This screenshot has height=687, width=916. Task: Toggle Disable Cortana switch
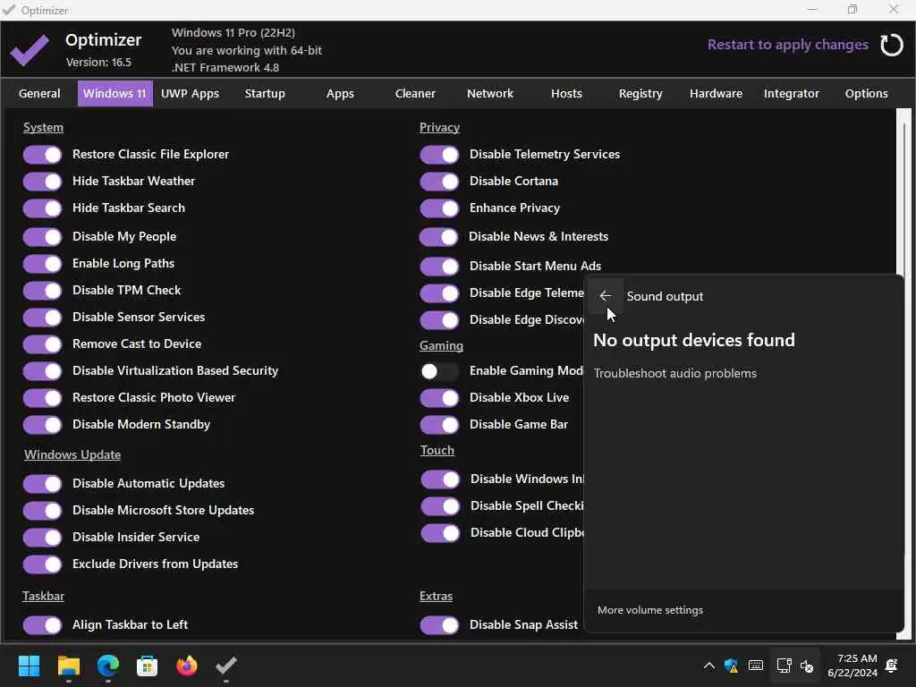click(439, 182)
